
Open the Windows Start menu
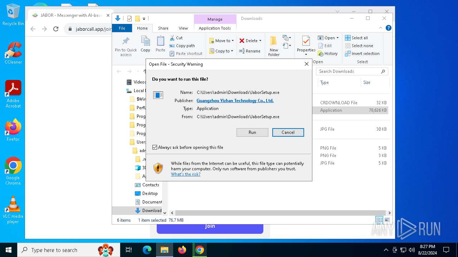(9, 250)
